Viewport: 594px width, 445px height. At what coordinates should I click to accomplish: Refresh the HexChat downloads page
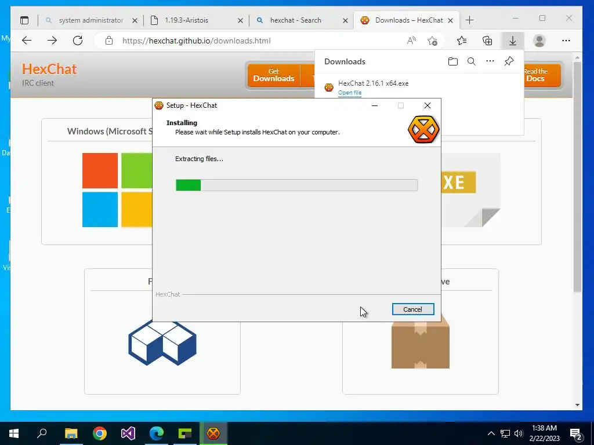78,41
